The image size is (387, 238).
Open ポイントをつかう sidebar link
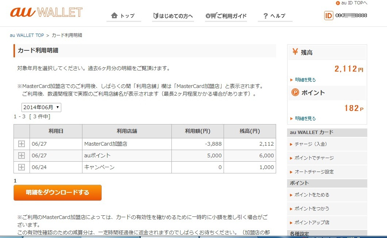click(x=312, y=209)
